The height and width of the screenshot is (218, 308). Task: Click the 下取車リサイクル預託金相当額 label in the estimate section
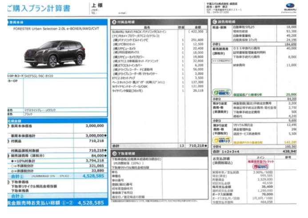[x=34, y=186]
